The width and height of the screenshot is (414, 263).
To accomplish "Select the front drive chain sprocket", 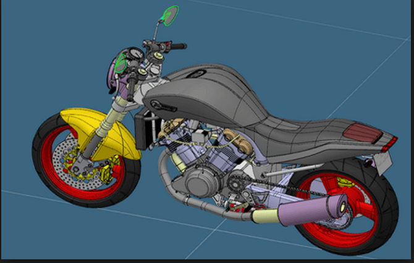I will pyautogui.click(x=236, y=181).
